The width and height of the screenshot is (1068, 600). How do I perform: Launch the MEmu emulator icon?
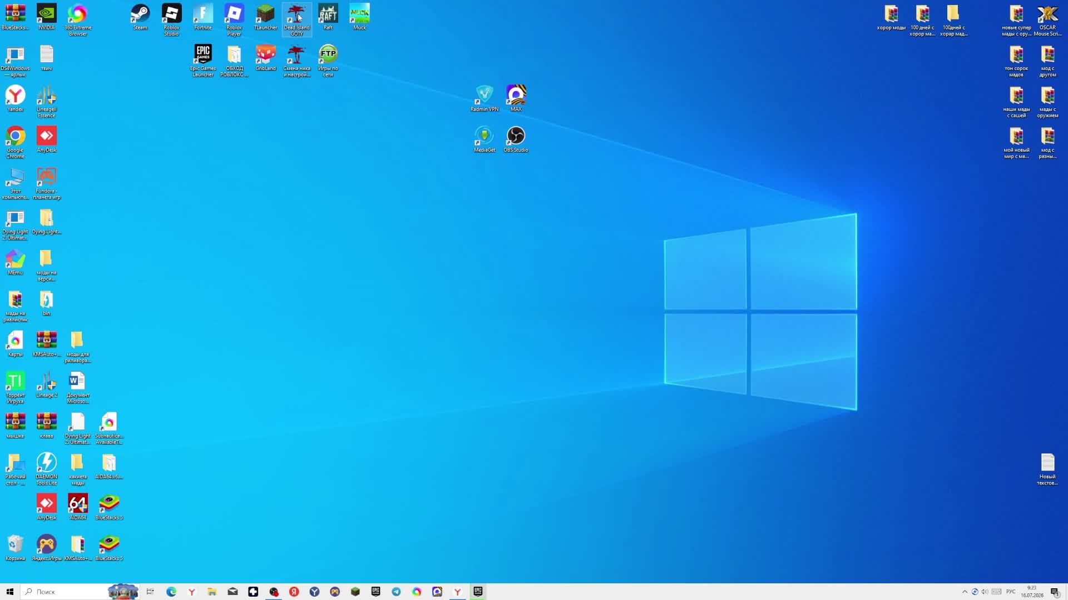click(15, 262)
